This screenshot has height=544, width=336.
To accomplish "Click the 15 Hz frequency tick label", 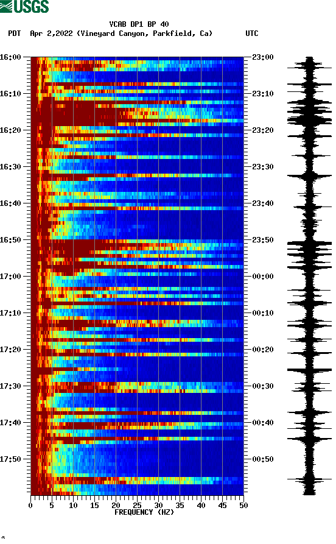I will click(94, 506).
